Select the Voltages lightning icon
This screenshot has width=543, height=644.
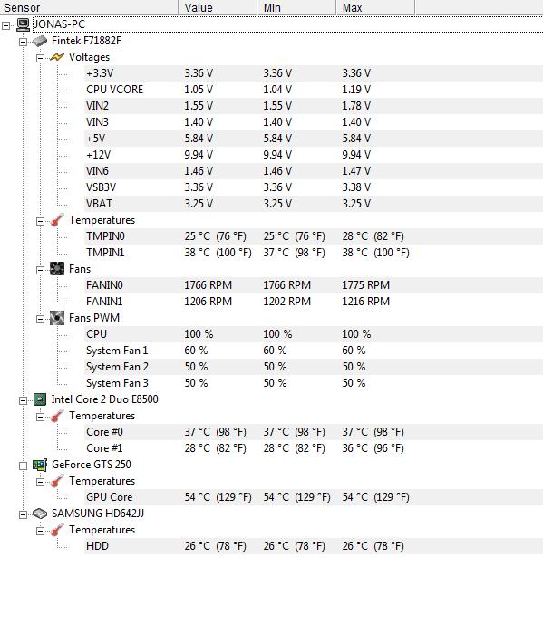(57, 57)
